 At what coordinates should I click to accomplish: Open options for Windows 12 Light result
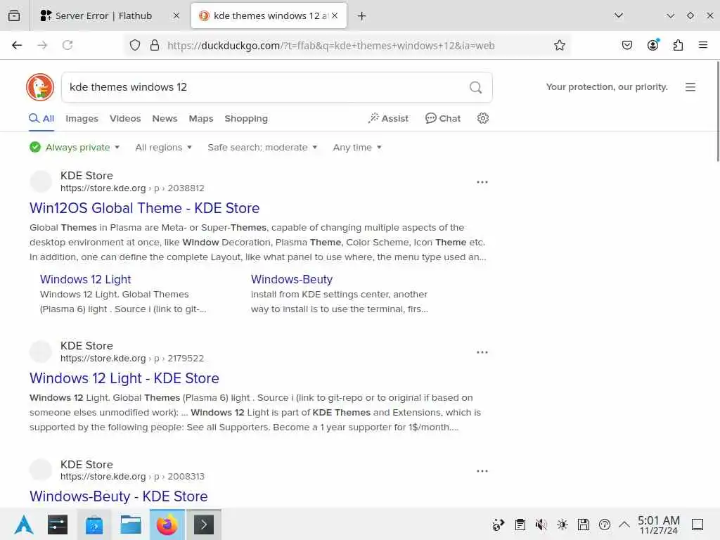pos(482,352)
